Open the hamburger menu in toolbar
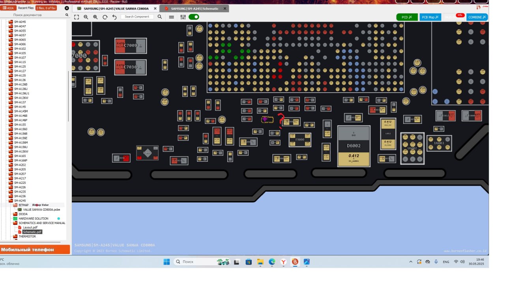Screen dimensions: 505x284 [171, 17]
